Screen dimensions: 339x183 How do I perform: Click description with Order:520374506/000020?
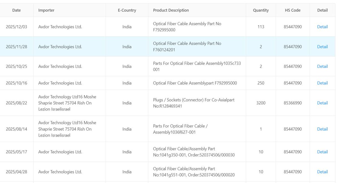point(194,172)
